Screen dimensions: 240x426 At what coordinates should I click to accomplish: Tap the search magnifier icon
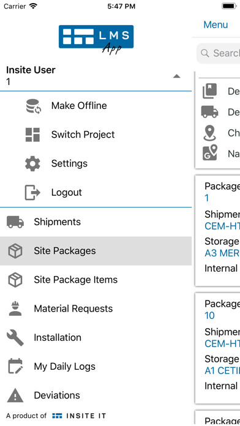point(205,53)
